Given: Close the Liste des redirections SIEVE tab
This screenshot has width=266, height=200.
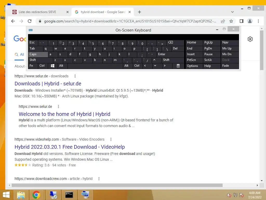Looking at the screenshot, I should coord(67,12).
